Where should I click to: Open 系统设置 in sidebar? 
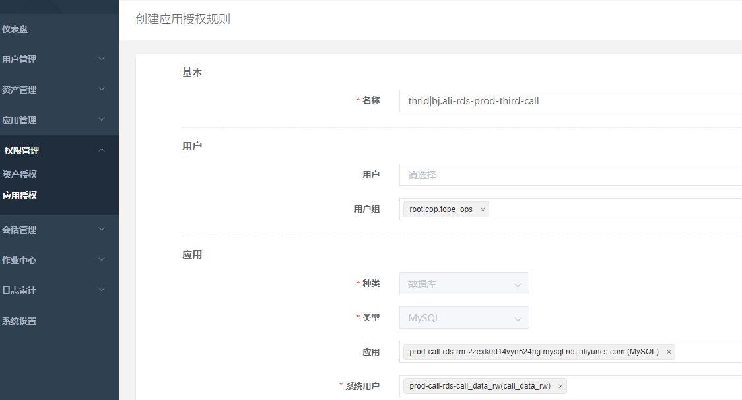(19, 321)
